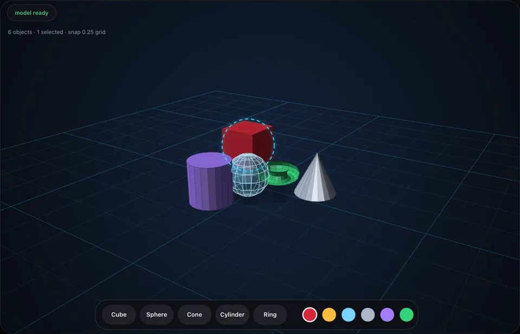520x334 pixels.
Task: Apply the gray color swatch
Action: [x=368, y=314]
